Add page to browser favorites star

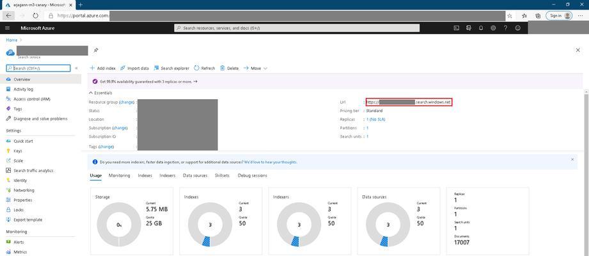click(x=510, y=16)
